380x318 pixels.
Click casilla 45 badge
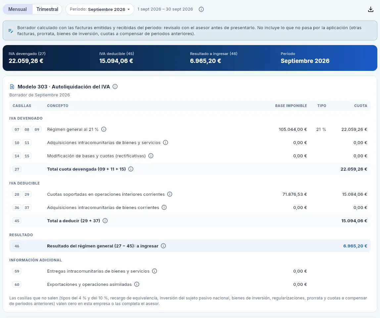[x=17, y=221]
